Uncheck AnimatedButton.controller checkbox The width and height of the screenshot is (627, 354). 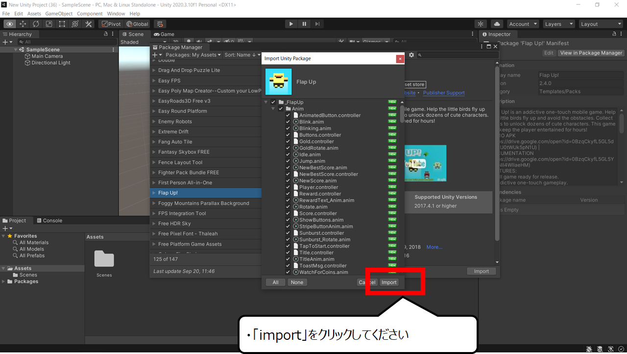coord(288,115)
